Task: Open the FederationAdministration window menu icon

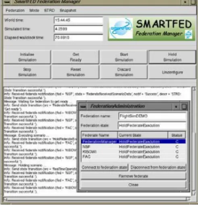Action: [83, 107]
